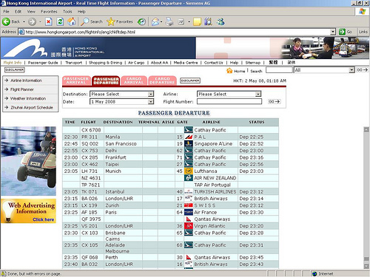Open the Search magnifier in toolbar
This screenshot has height=277, width=370.
click(x=85, y=21)
